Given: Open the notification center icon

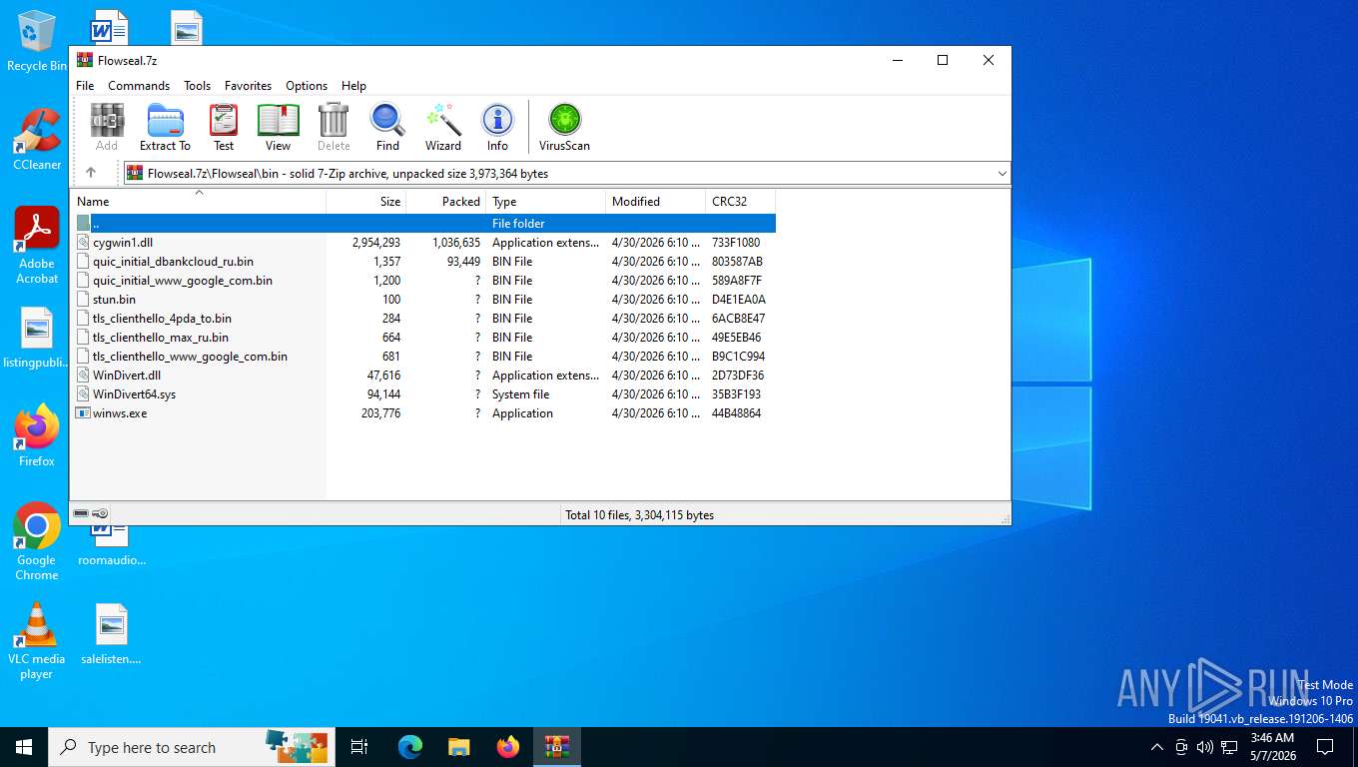Looking at the screenshot, I should pyautogui.click(x=1325, y=747).
